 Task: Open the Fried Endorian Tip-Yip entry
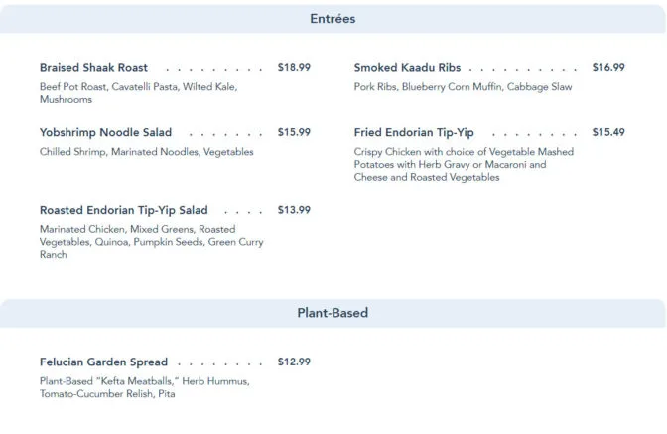[414, 132]
